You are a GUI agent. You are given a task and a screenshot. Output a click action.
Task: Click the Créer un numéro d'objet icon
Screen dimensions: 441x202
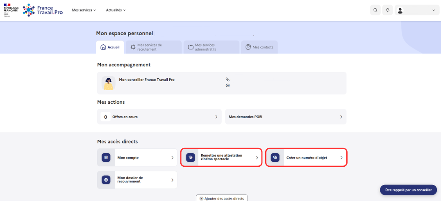click(x=275, y=158)
